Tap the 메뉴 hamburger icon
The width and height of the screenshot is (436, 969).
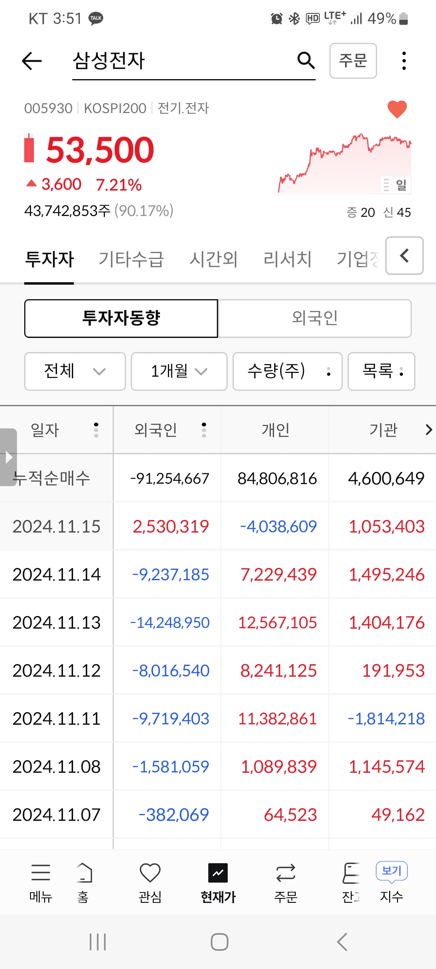tap(41, 873)
